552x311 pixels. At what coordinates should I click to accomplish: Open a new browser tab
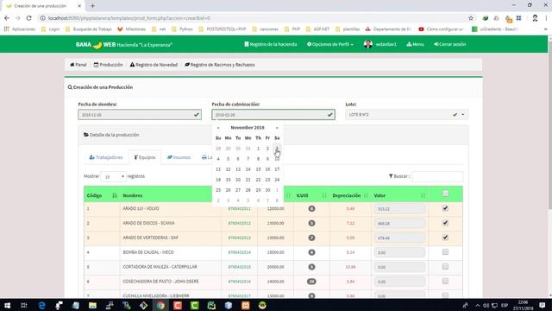click(92, 6)
